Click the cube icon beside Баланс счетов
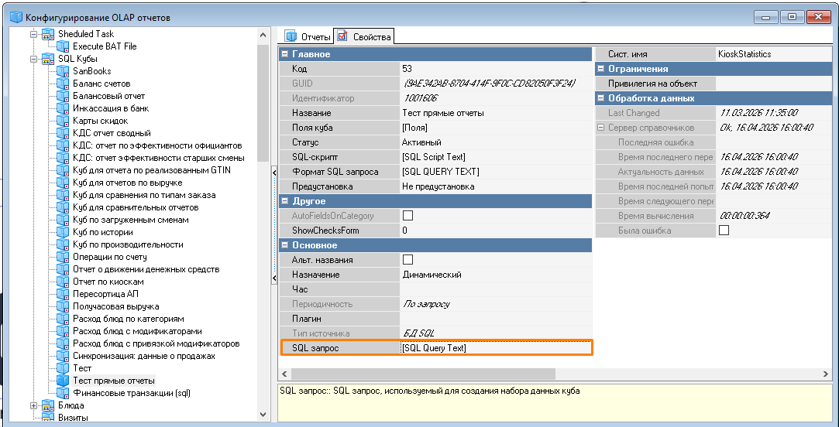 (x=63, y=84)
